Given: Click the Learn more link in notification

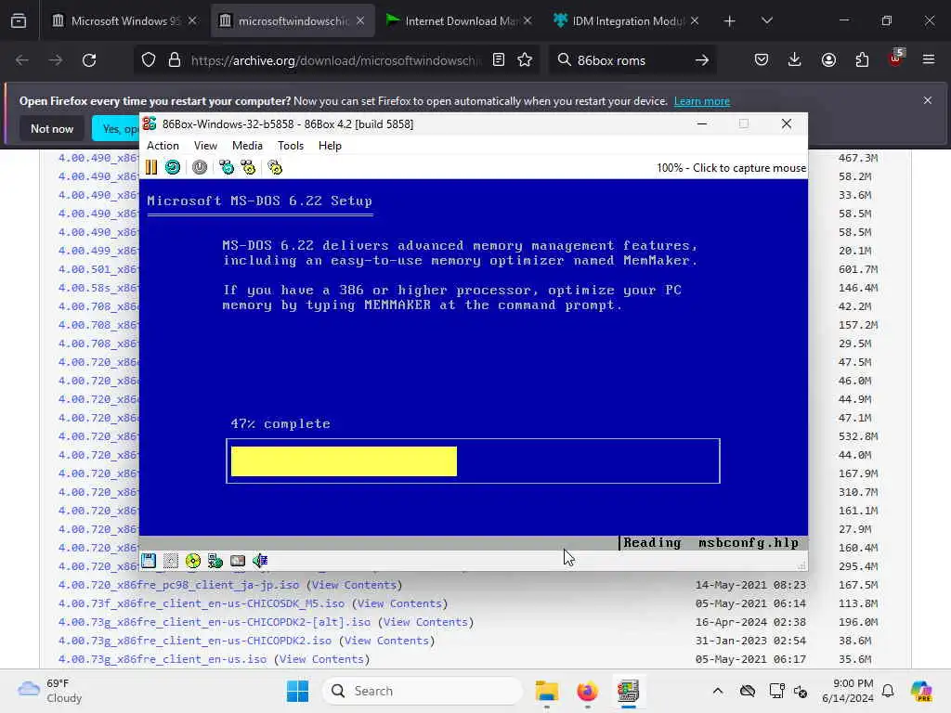Looking at the screenshot, I should tap(702, 101).
